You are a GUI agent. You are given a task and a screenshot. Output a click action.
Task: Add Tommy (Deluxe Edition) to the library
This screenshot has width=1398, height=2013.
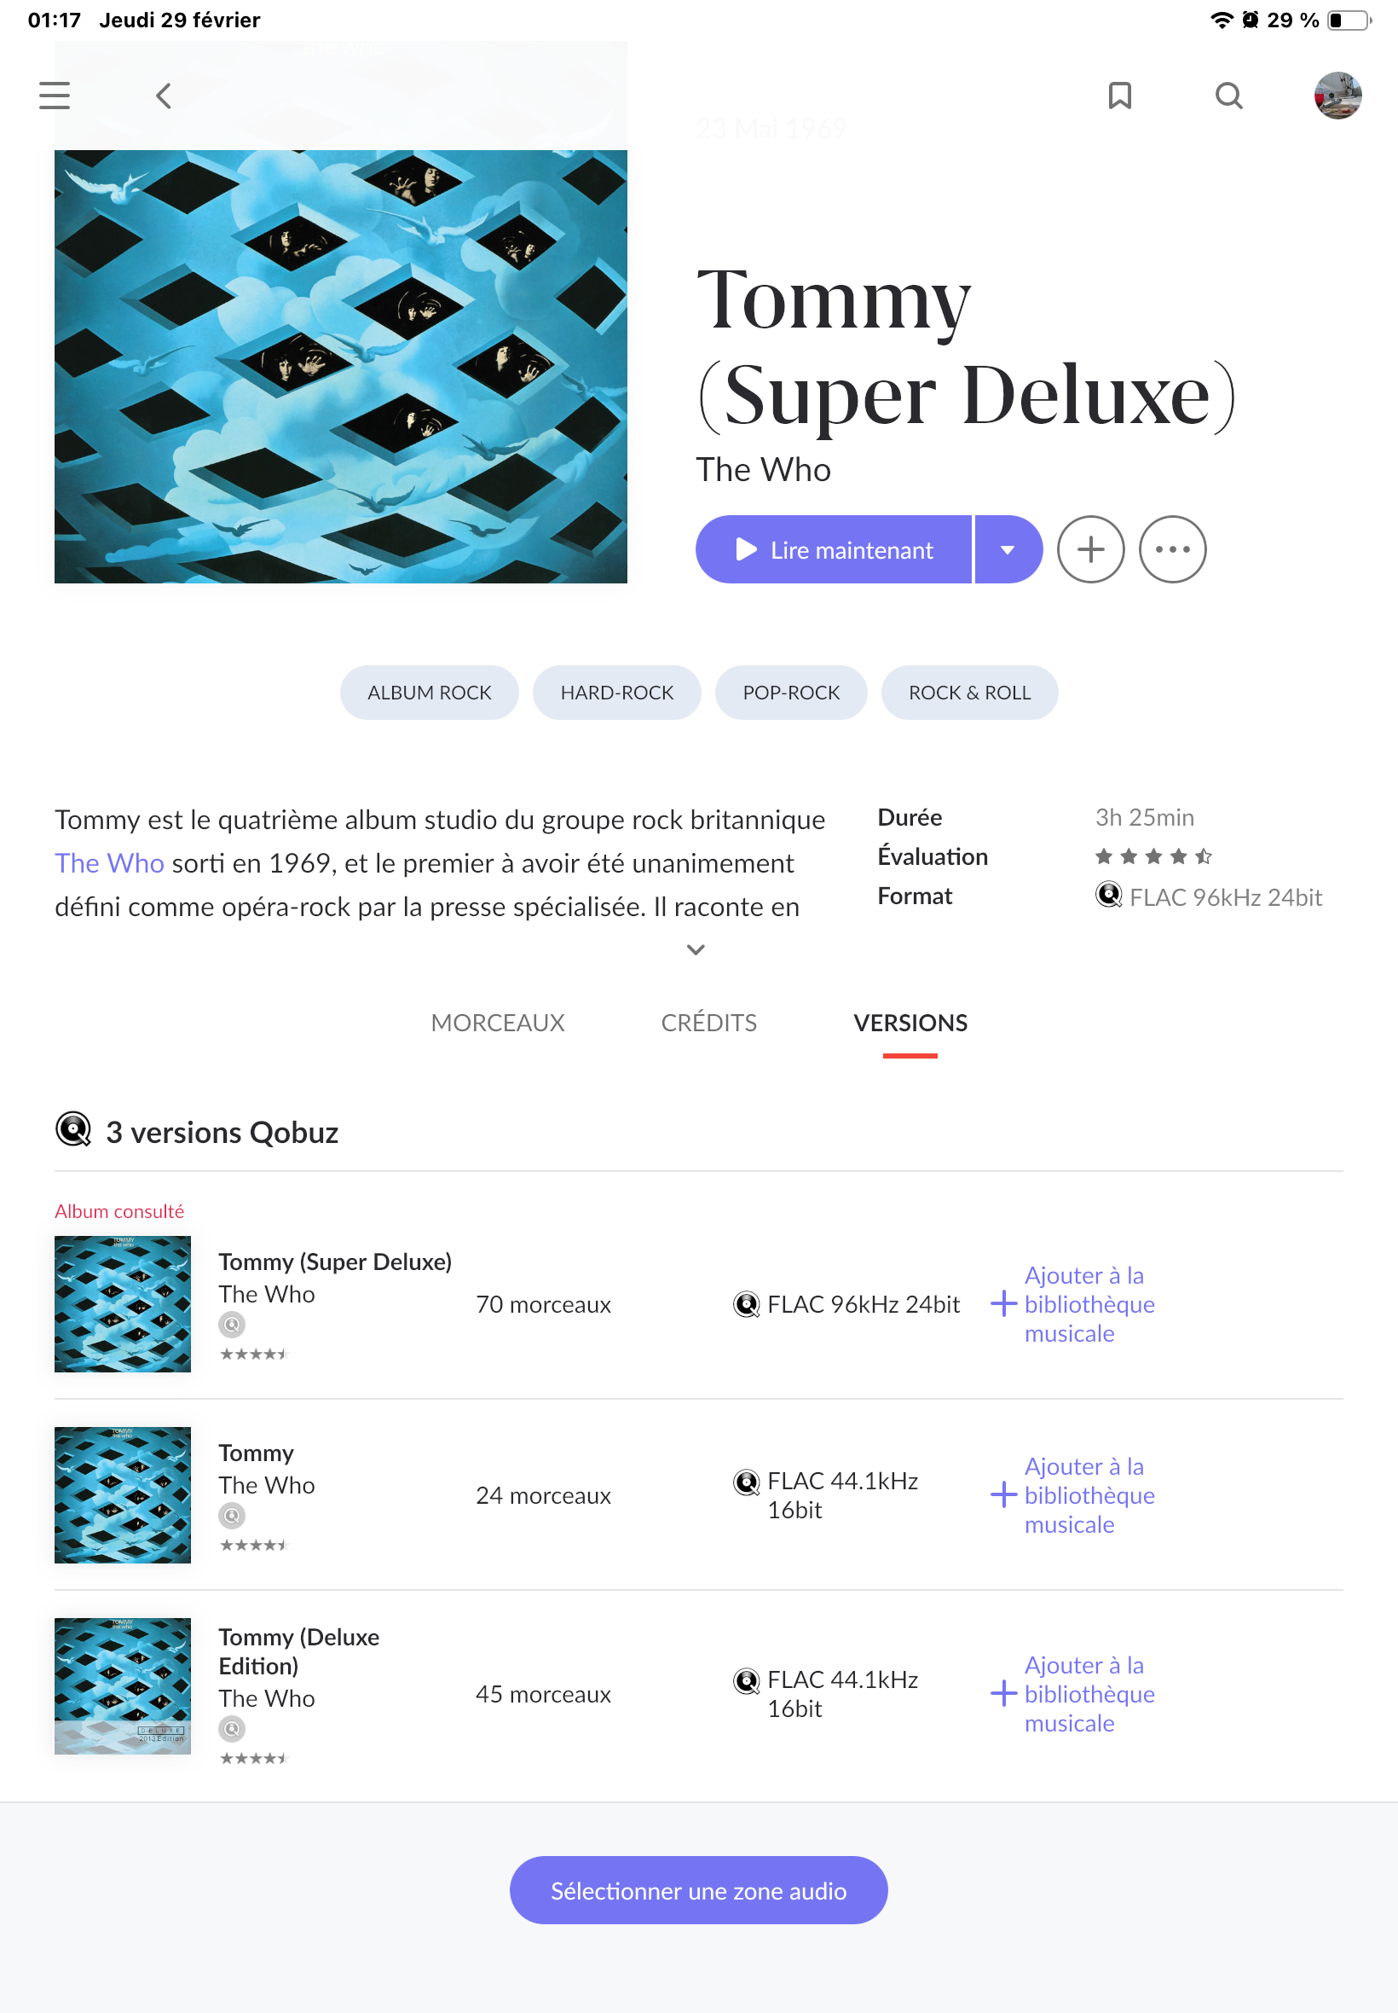1073,1693
